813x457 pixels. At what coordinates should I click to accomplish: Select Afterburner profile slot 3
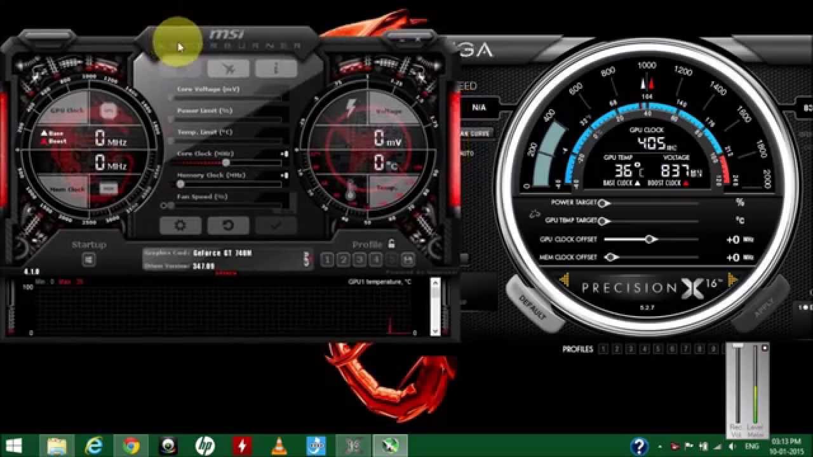click(359, 259)
